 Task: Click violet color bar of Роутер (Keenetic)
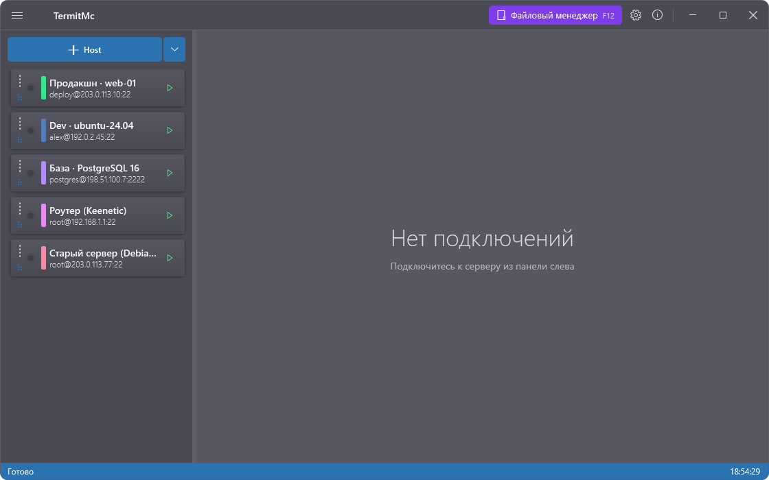tap(44, 215)
